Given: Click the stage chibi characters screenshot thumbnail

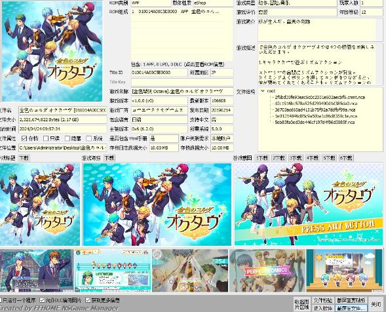Looking at the screenshot, I should tap(345, 271).
